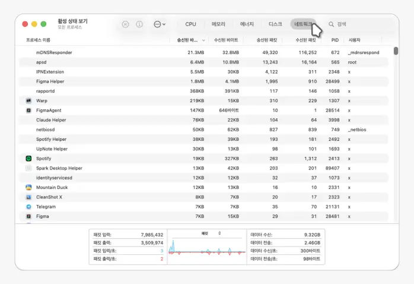Click the search magnifier icon

click(331, 24)
